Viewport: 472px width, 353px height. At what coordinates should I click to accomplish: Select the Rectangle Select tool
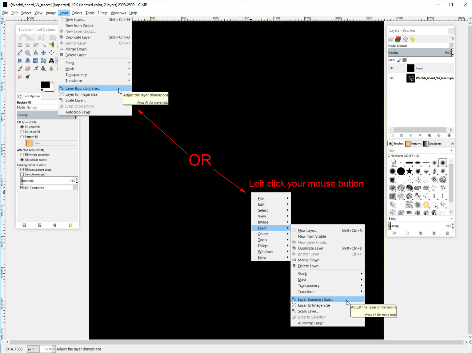(20, 45)
